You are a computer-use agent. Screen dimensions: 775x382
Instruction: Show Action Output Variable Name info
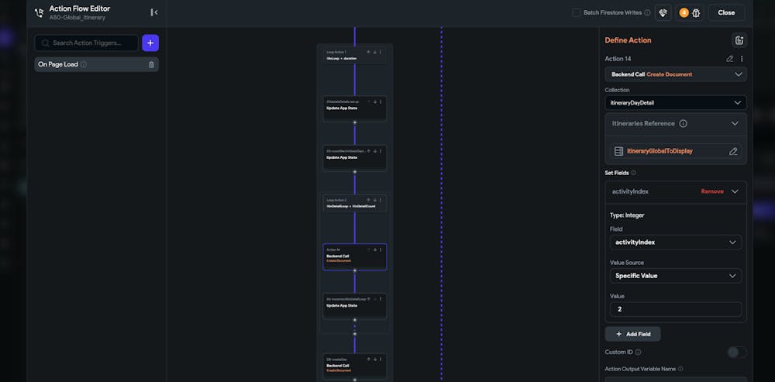[680, 369]
